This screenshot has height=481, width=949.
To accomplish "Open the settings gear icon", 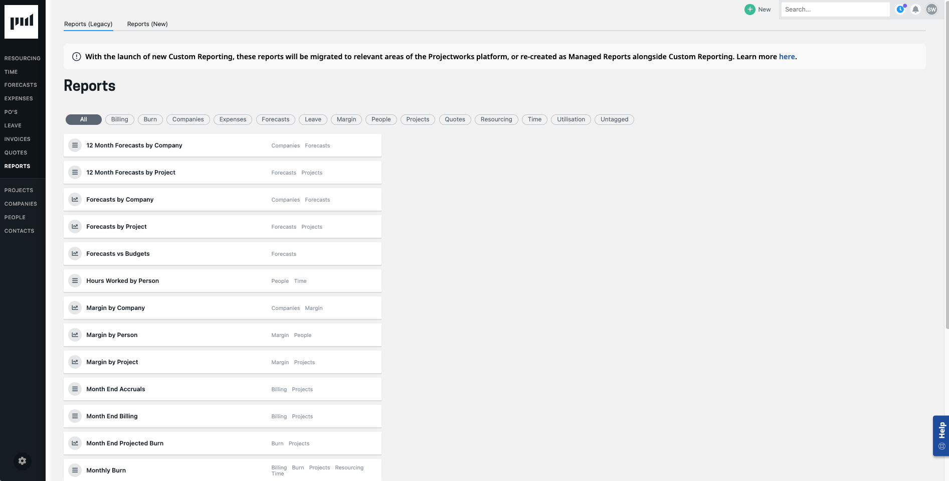I will (22, 461).
